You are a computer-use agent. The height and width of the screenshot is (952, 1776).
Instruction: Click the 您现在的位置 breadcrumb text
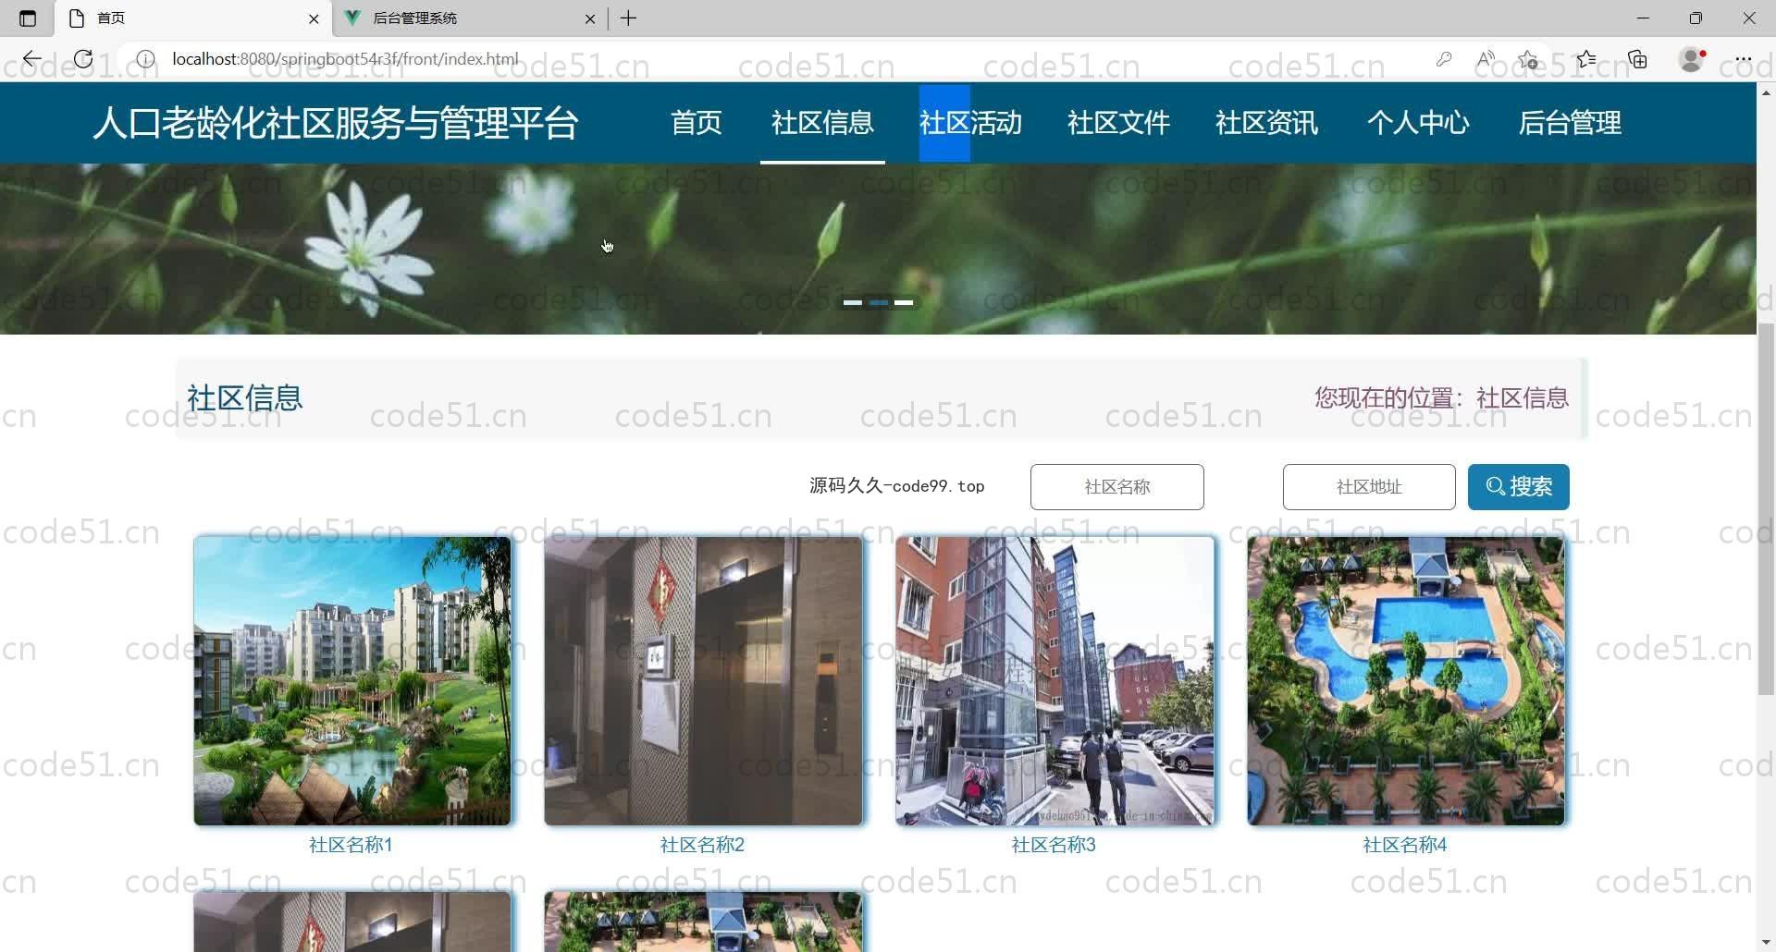tap(1384, 398)
